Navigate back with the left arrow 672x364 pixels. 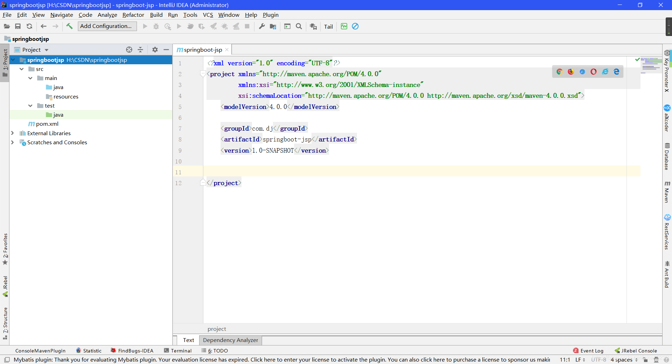click(43, 26)
